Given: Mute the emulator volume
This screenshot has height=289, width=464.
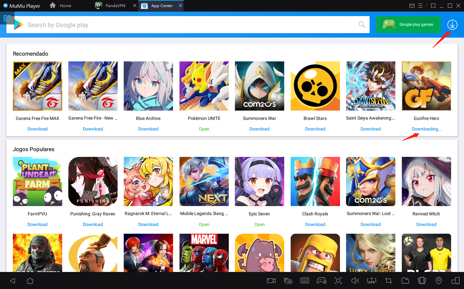Looking at the screenshot, I should (355, 280).
